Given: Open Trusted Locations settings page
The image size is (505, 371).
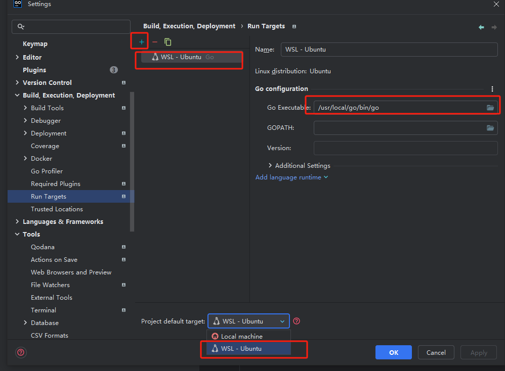Looking at the screenshot, I should (x=57, y=209).
